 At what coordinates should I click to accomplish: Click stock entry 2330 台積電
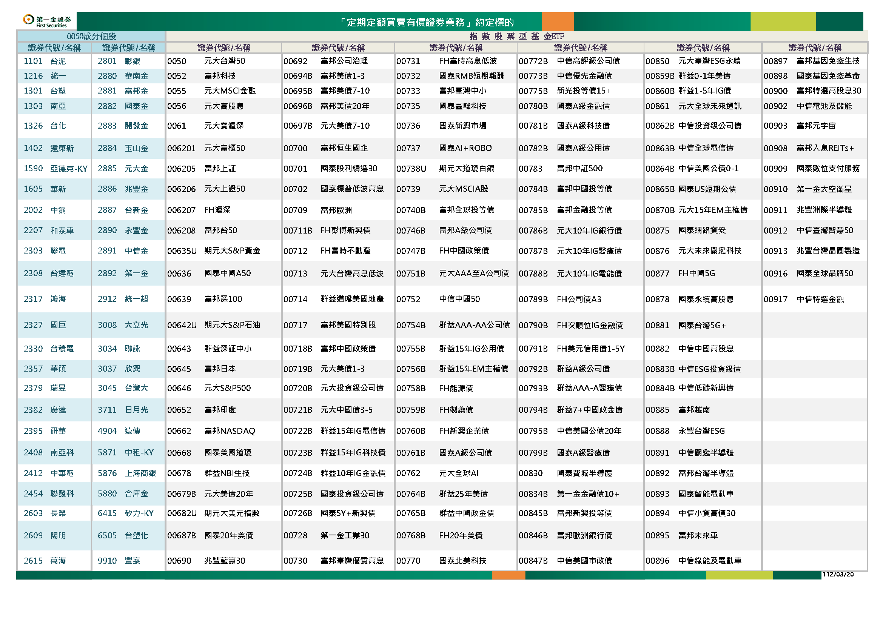tap(48, 349)
